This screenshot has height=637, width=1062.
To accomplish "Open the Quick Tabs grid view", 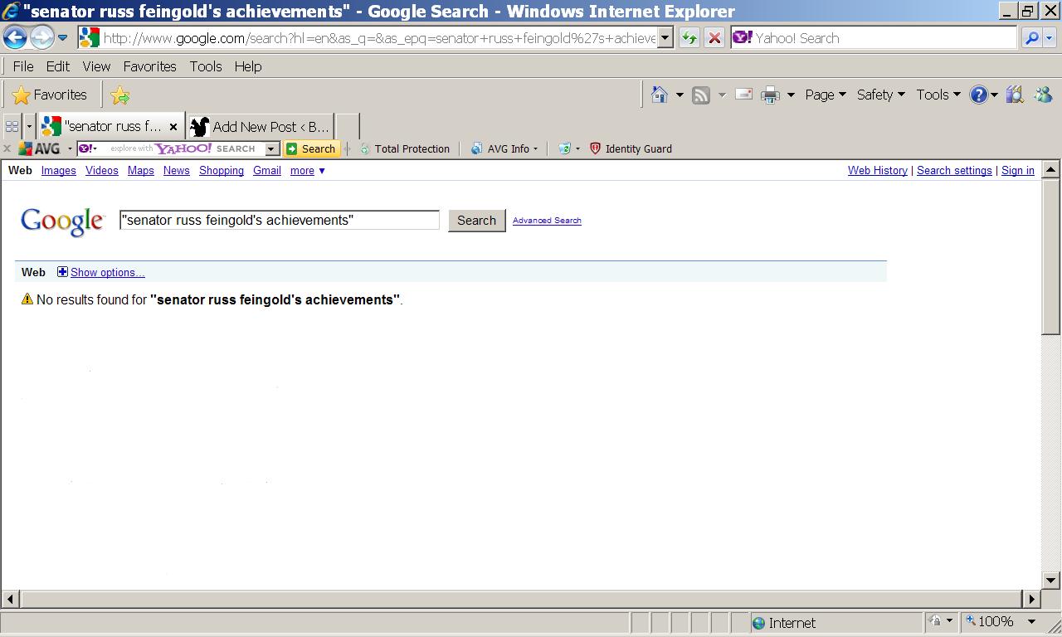I will click(12, 126).
